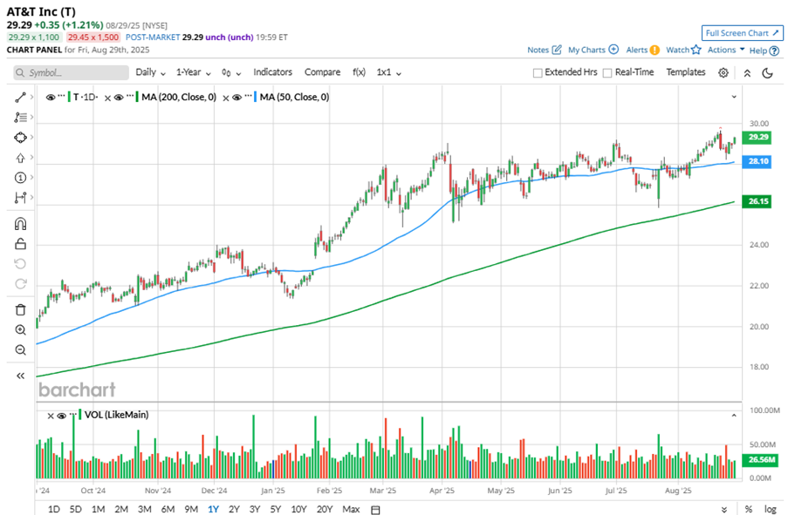Hide the VOL volume bars
This screenshot has height=515, width=788.
61,416
